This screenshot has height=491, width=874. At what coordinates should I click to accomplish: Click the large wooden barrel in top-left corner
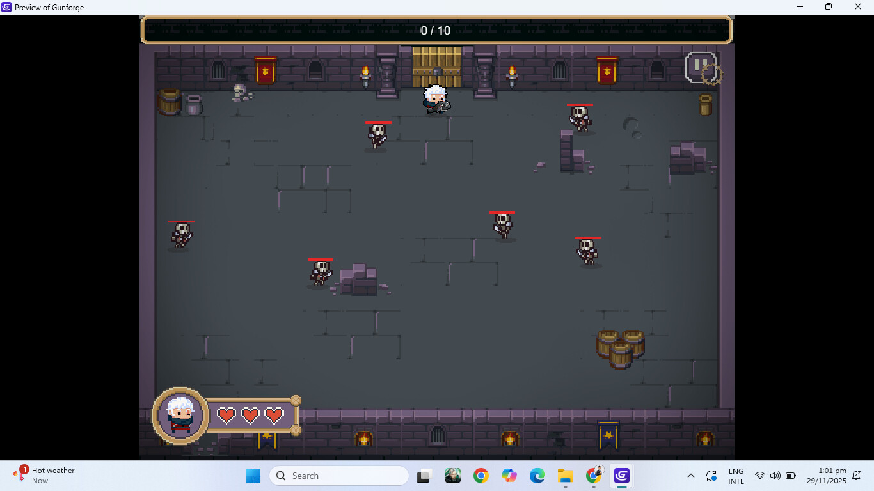tap(170, 102)
